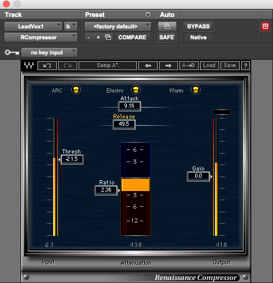The height and width of the screenshot is (283, 273).
Task: Select the Gain value box 0.0
Action: coord(199,176)
